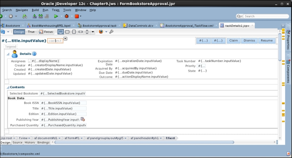Toggle the Focus button

pos(46,32)
